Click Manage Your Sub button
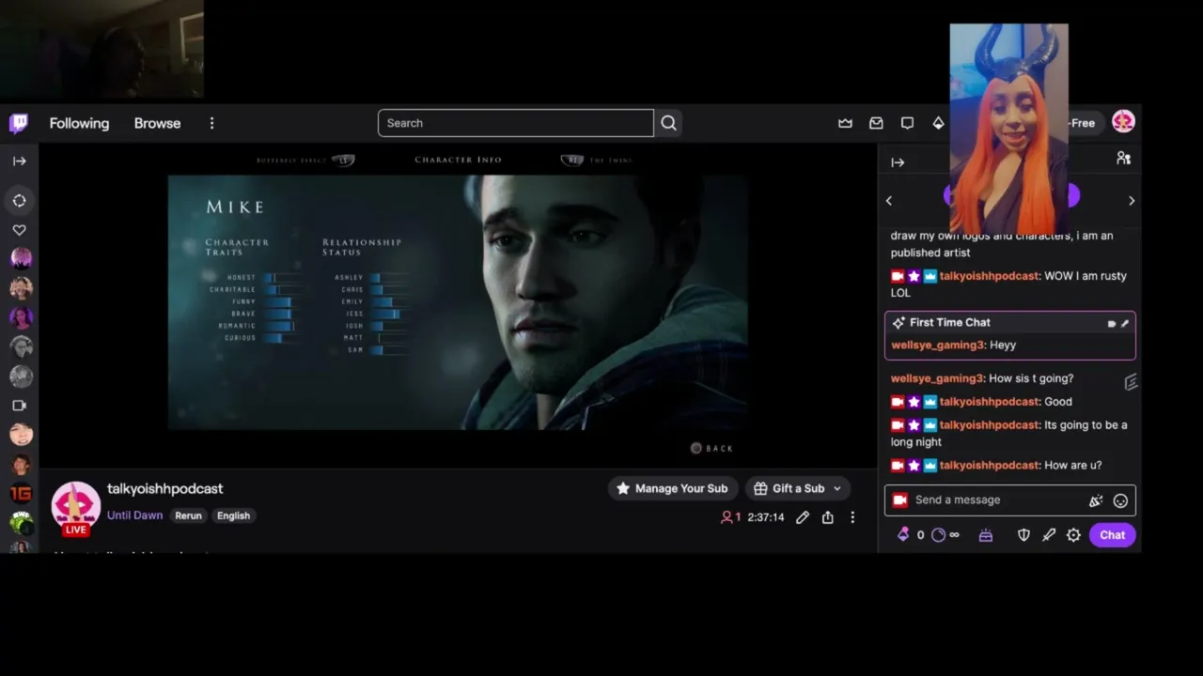 pos(672,488)
